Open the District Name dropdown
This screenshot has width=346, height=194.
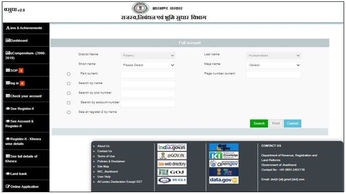pos(148,55)
